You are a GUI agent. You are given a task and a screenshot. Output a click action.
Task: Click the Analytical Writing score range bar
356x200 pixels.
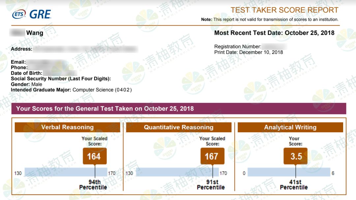pos(289,172)
